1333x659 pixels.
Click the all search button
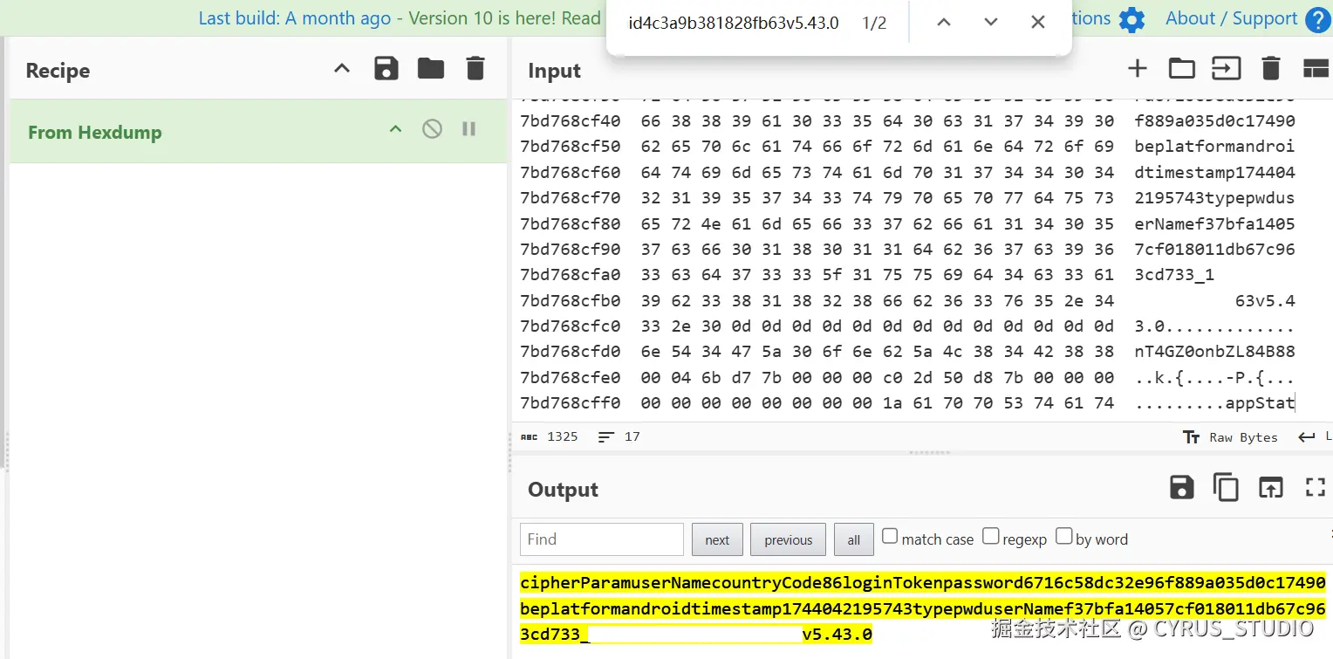pyautogui.click(x=854, y=539)
